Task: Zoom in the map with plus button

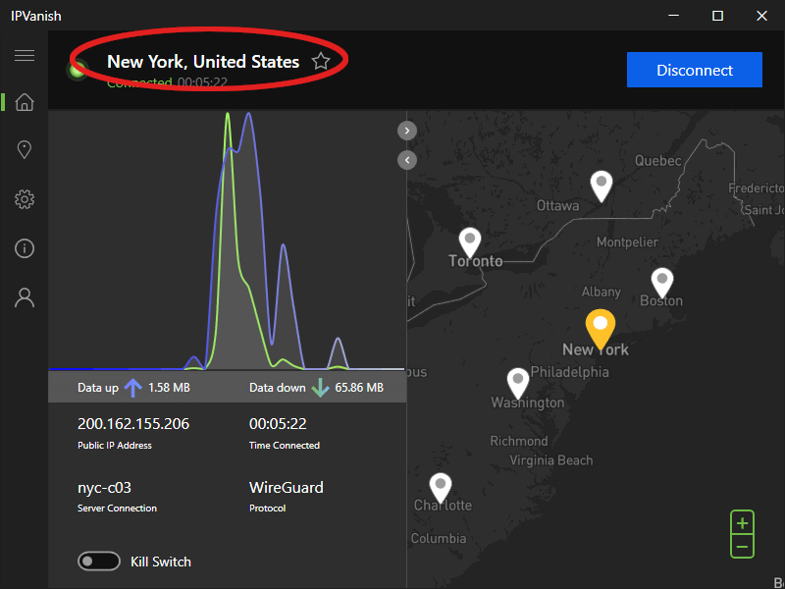Action: 742,523
